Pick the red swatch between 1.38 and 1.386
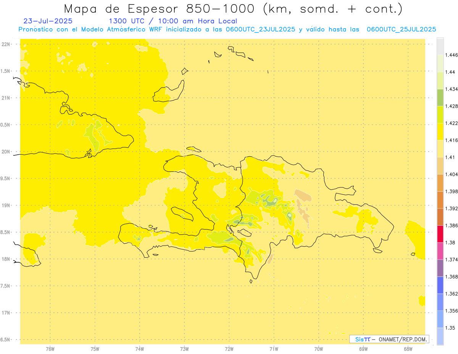Viewport: 458px width, 354px height. pyautogui.click(x=440, y=234)
